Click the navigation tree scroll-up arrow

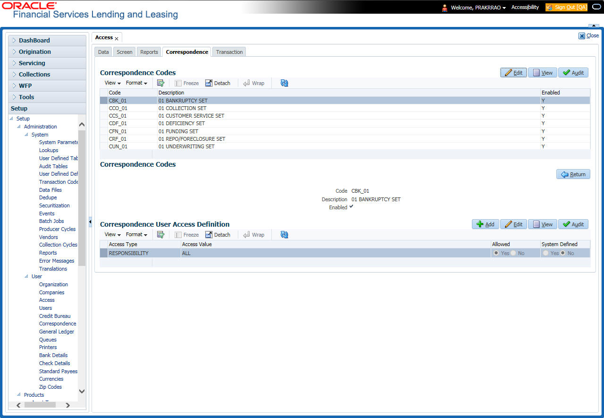tap(82, 124)
